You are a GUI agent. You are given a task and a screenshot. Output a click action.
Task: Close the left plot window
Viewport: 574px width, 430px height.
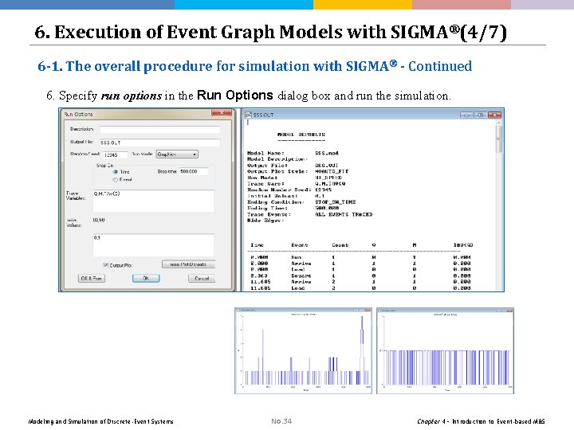[x=368, y=310]
